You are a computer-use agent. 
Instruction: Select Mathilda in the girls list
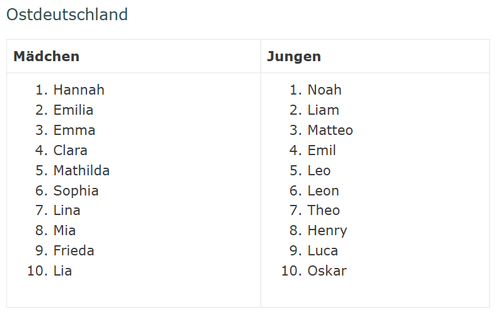pos(81,171)
